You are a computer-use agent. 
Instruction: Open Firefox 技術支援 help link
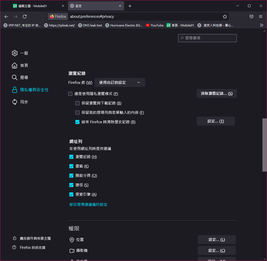29,247
